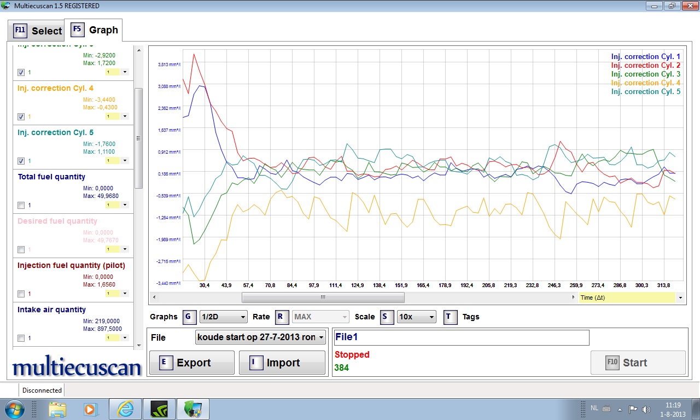Image resolution: width=700 pixels, height=420 pixels.
Task: Click the Import button
Action: 281,363
